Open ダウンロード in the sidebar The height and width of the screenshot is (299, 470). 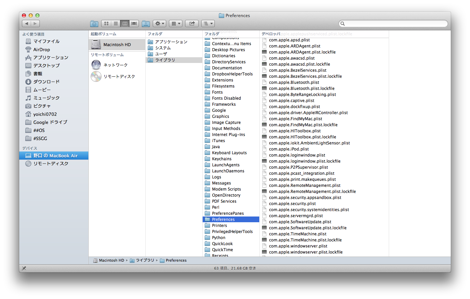click(46, 82)
